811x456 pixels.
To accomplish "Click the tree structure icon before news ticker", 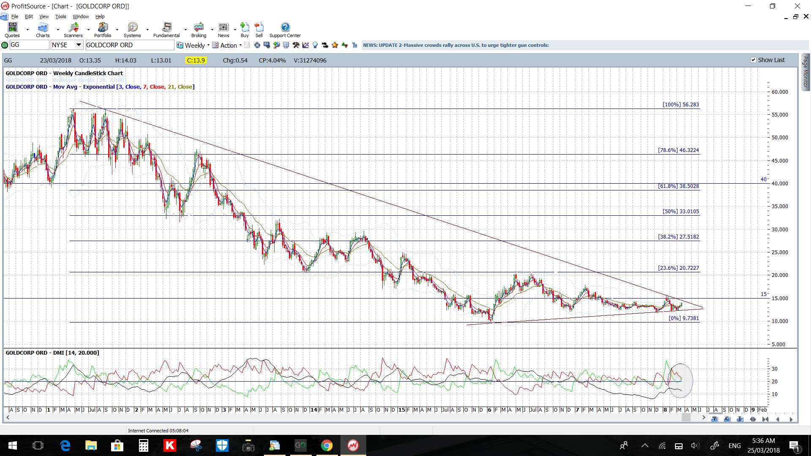I will tap(355, 45).
